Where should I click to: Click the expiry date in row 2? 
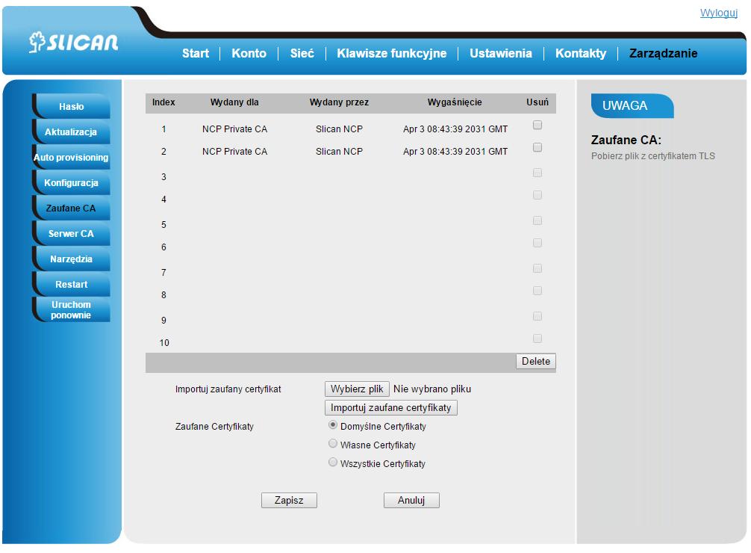(x=455, y=152)
